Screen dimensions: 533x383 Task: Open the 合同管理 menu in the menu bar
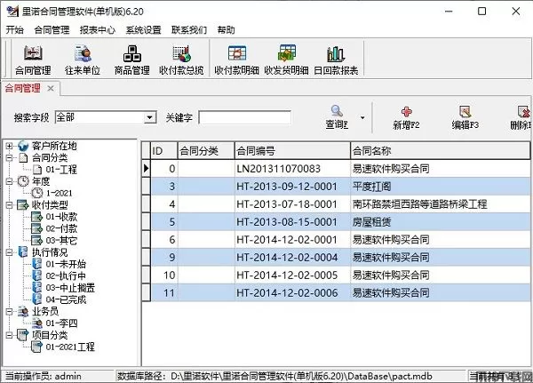point(52,30)
